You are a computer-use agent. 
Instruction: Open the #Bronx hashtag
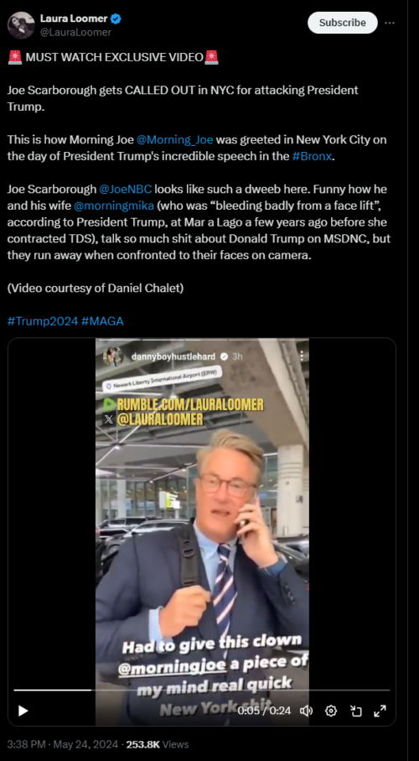click(x=313, y=156)
